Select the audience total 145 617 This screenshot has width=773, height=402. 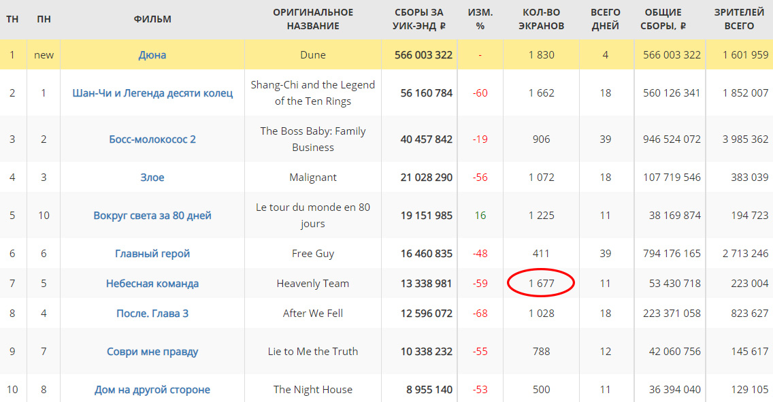point(750,351)
